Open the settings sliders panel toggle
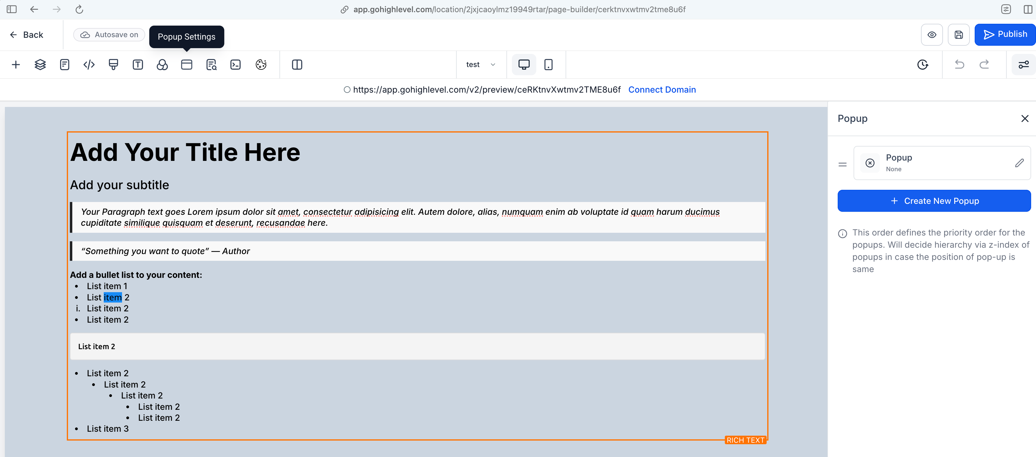This screenshot has height=457, width=1036. tap(1023, 65)
